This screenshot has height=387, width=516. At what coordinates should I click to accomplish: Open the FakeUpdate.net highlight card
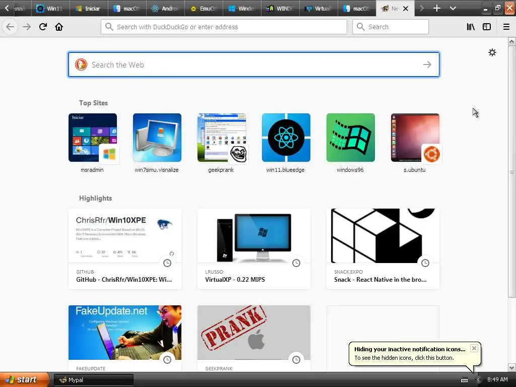pos(125,338)
